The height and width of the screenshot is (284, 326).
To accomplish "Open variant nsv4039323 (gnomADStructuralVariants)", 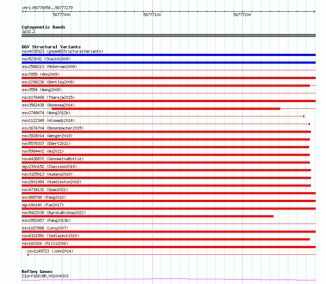I will click(x=63, y=51).
